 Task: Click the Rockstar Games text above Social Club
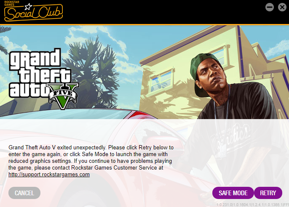pyautogui.click(x=12, y=3)
